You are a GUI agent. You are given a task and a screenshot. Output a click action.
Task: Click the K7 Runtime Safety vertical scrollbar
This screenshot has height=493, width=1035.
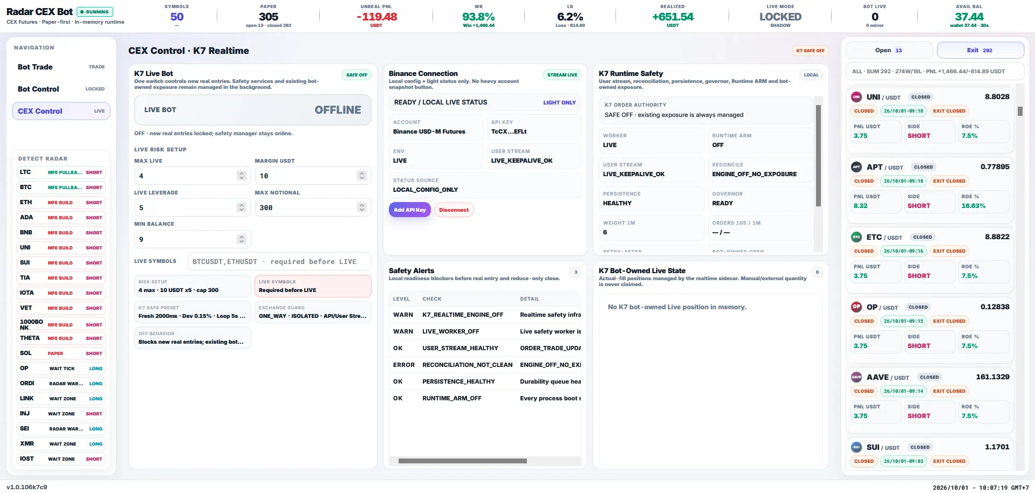pos(818,155)
